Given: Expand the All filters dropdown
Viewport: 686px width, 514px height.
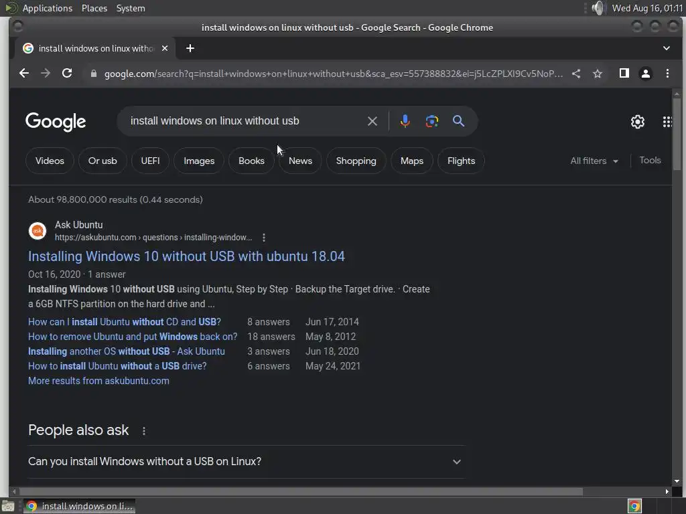Looking at the screenshot, I should tap(594, 161).
